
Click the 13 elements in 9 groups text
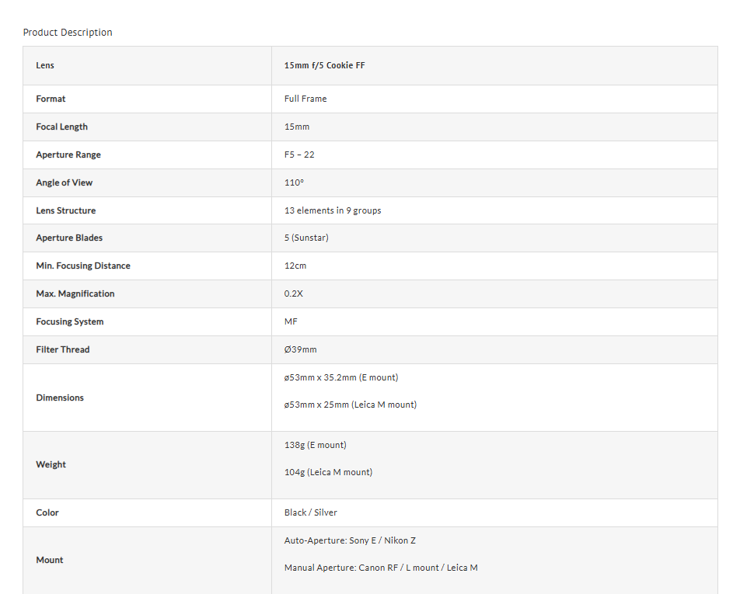[333, 210]
